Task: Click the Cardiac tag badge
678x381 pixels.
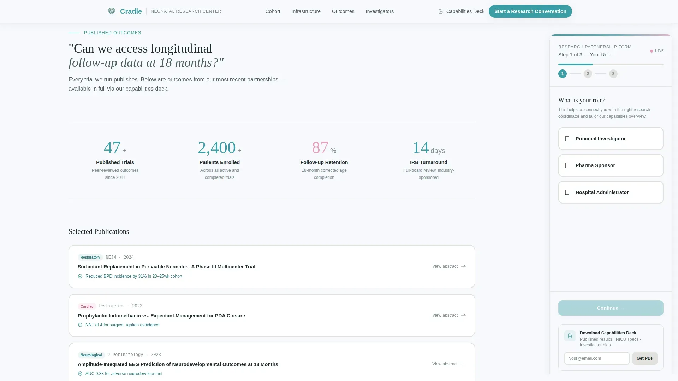Action: (x=87, y=306)
